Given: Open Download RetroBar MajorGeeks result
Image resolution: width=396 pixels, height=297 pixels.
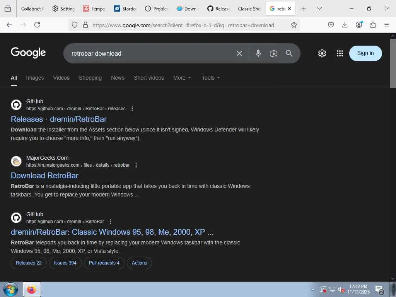Looking at the screenshot, I should (x=44, y=176).
